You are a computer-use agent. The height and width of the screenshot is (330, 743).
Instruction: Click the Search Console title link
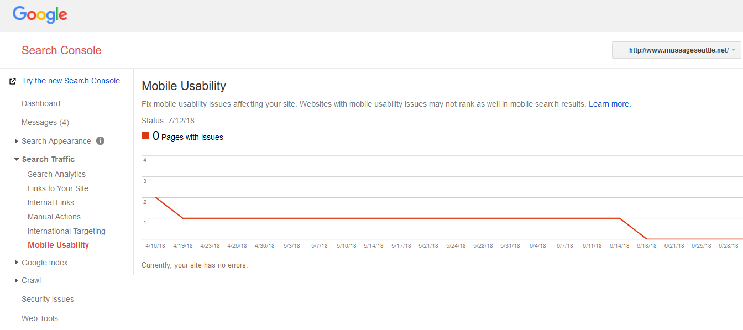click(x=61, y=50)
